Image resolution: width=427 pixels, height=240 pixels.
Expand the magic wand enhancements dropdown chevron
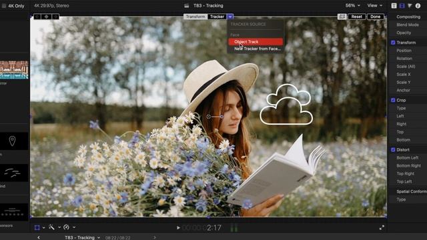click(59, 227)
